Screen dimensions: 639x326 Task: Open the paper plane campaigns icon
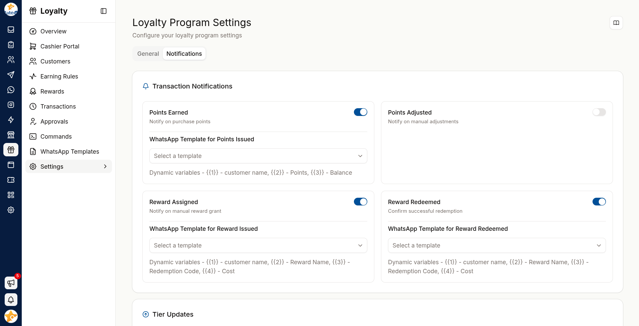11,75
